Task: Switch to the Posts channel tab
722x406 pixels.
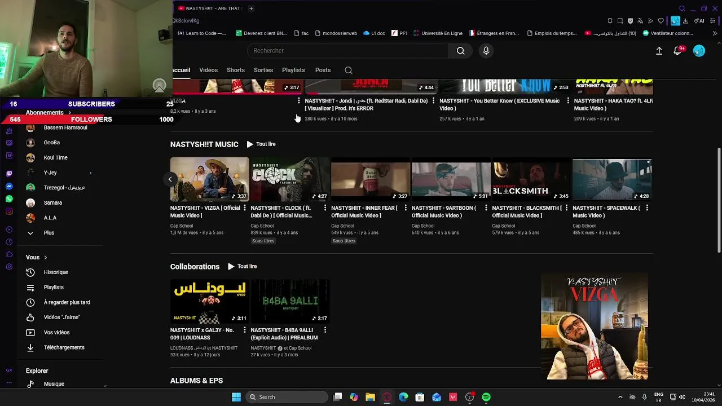Action: tap(323, 70)
